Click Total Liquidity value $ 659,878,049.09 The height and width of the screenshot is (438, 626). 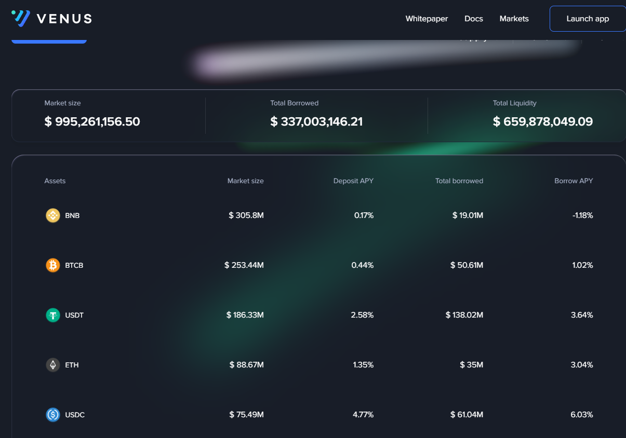tap(543, 122)
